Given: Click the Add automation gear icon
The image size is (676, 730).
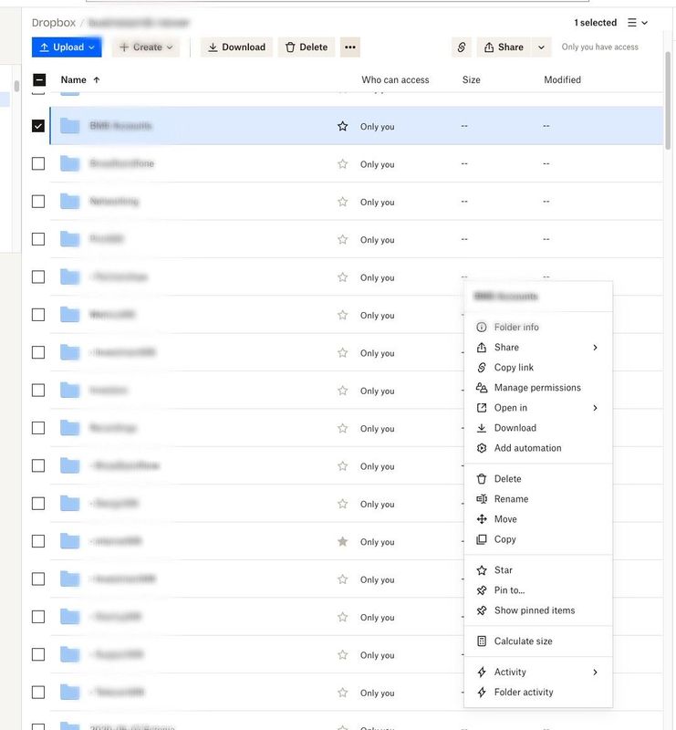Looking at the screenshot, I should point(482,448).
